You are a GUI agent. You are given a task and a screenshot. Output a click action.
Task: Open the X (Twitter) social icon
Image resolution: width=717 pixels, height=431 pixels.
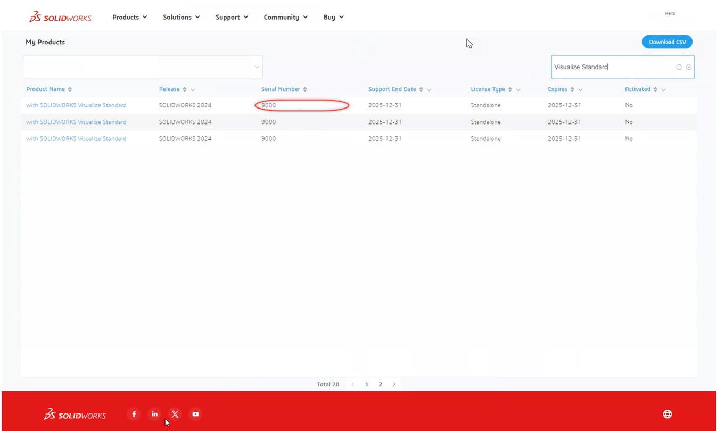(175, 414)
